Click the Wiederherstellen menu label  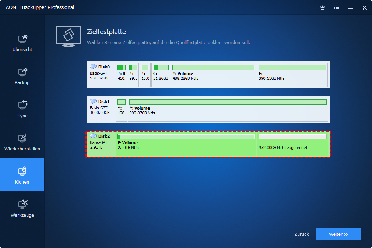tap(22, 149)
